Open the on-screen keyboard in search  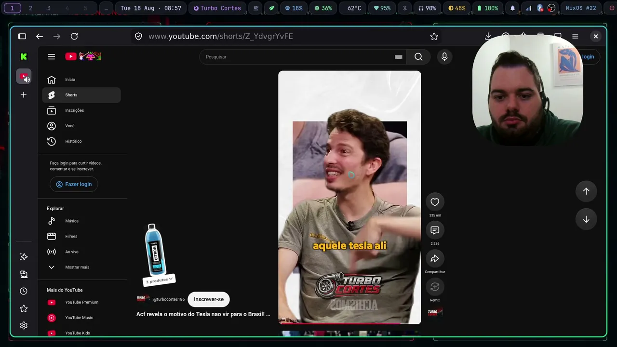tap(399, 57)
